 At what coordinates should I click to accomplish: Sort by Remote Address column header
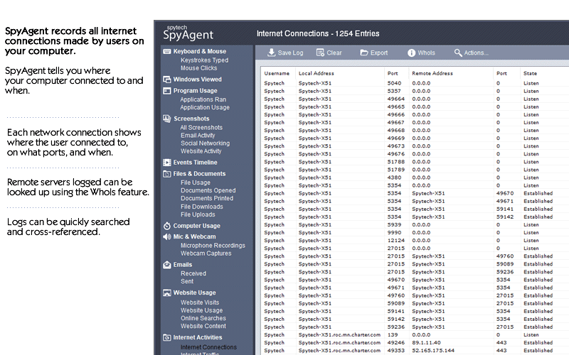pyautogui.click(x=432, y=73)
